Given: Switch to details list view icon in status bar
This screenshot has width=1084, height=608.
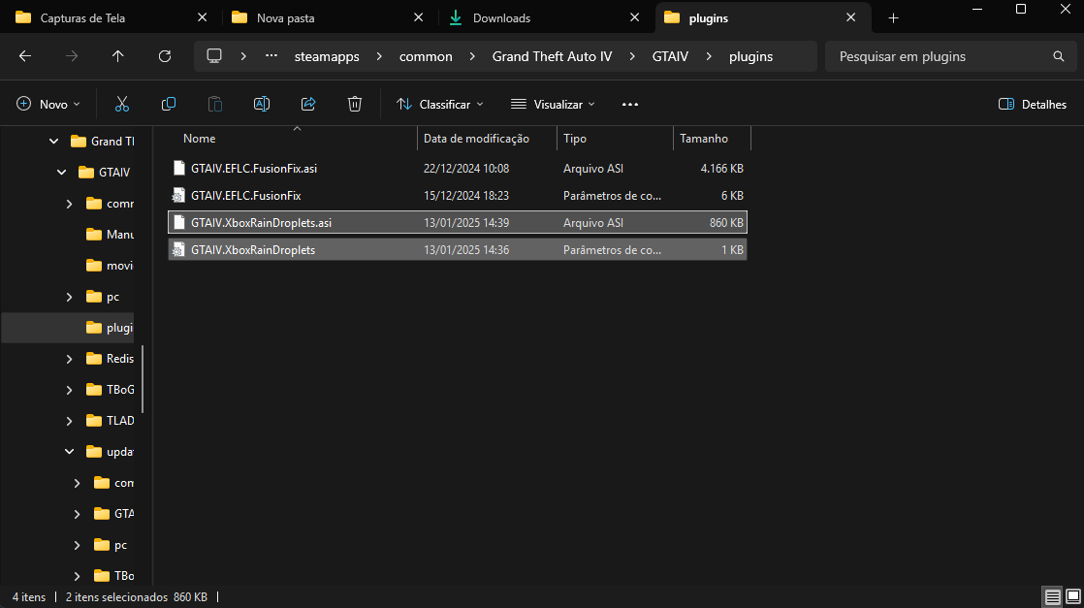Looking at the screenshot, I should [1052, 597].
